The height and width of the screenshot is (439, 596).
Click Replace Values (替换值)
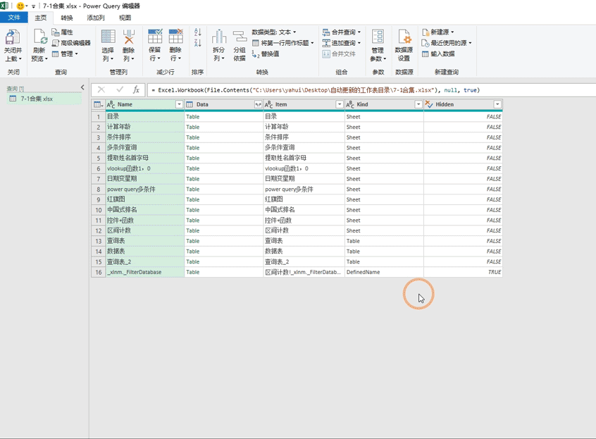coord(266,54)
